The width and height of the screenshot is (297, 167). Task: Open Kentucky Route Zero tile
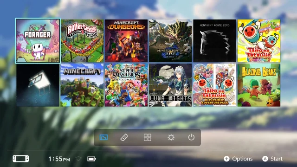(214, 41)
